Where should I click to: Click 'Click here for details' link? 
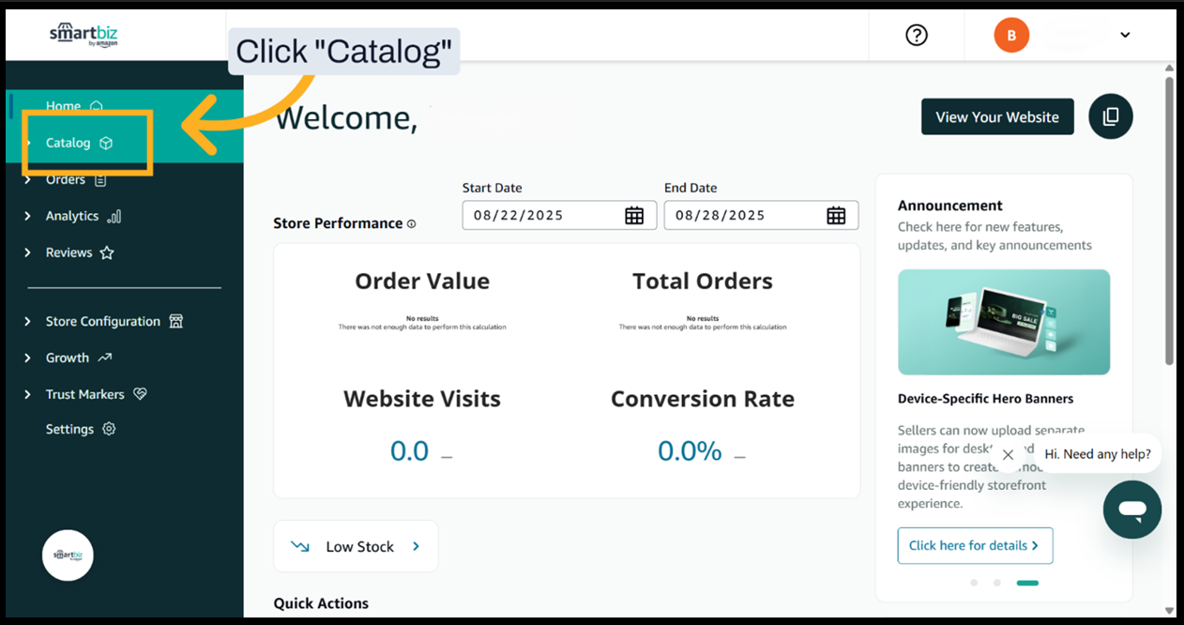tap(974, 545)
